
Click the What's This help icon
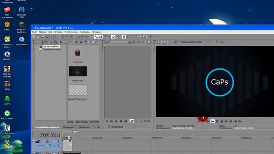tap(149, 37)
